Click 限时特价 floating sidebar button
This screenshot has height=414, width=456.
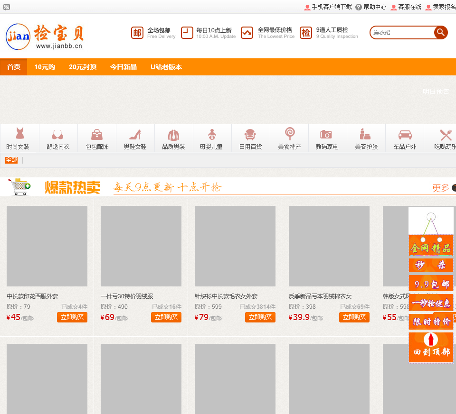point(431,322)
